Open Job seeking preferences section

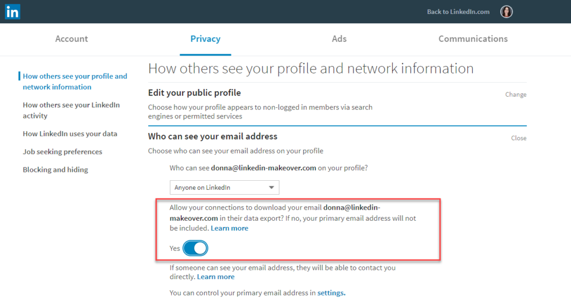click(62, 151)
